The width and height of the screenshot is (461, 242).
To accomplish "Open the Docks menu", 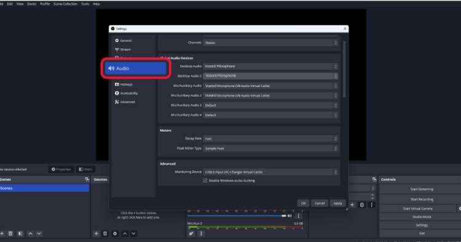I will (32, 4).
